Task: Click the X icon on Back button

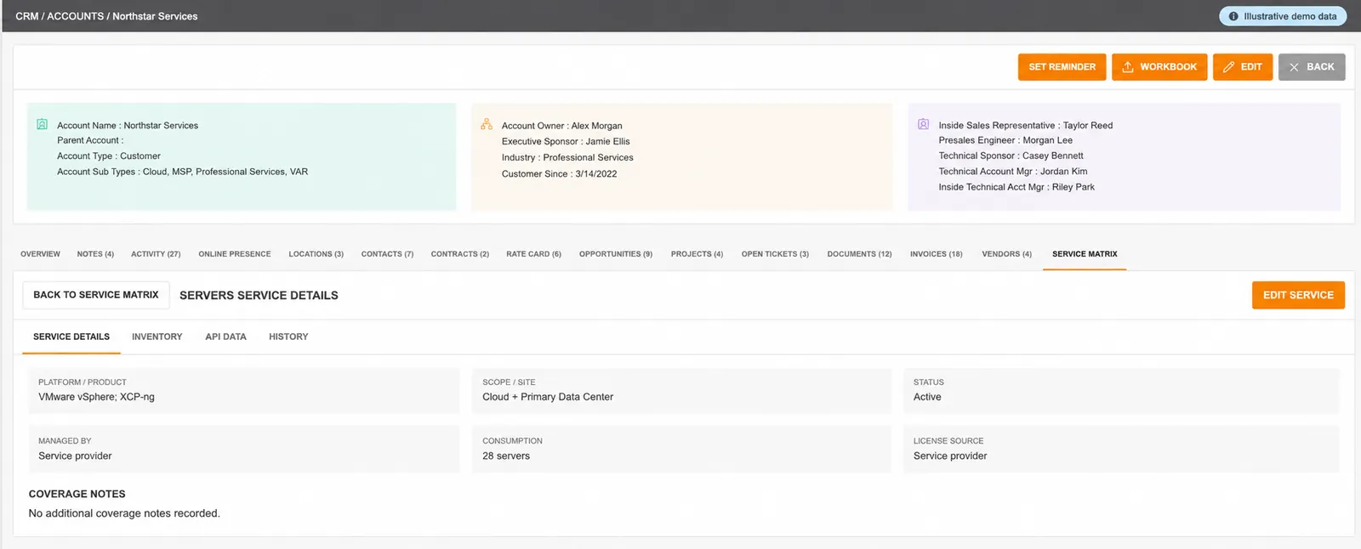Action: 1294,67
